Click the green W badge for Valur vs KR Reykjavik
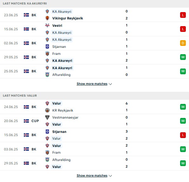 point(183,107)
